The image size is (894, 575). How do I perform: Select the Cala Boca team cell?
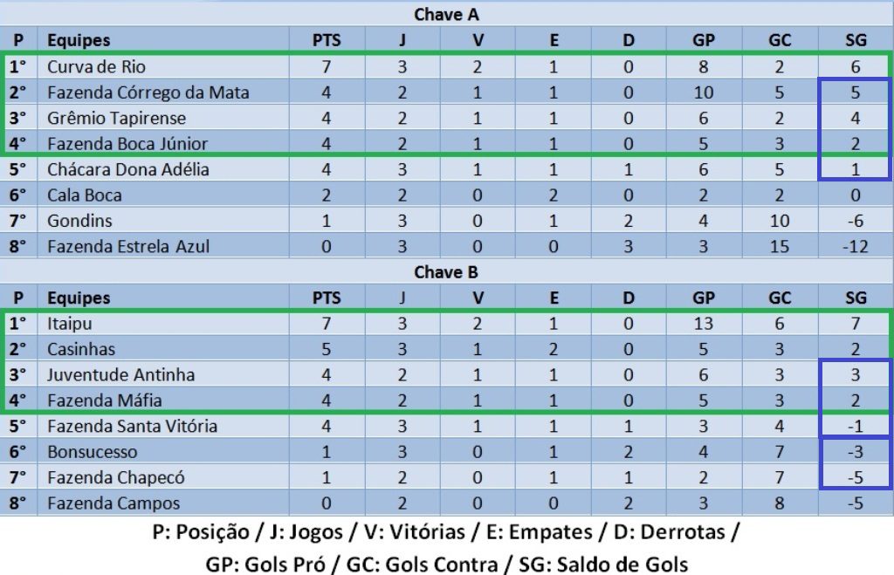pyautogui.click(x=84, y=195)
